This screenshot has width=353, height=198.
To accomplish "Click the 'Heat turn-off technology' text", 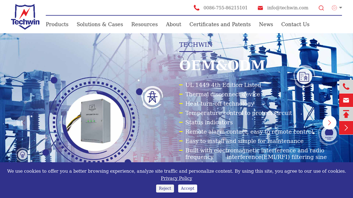I will coord(220,104).
